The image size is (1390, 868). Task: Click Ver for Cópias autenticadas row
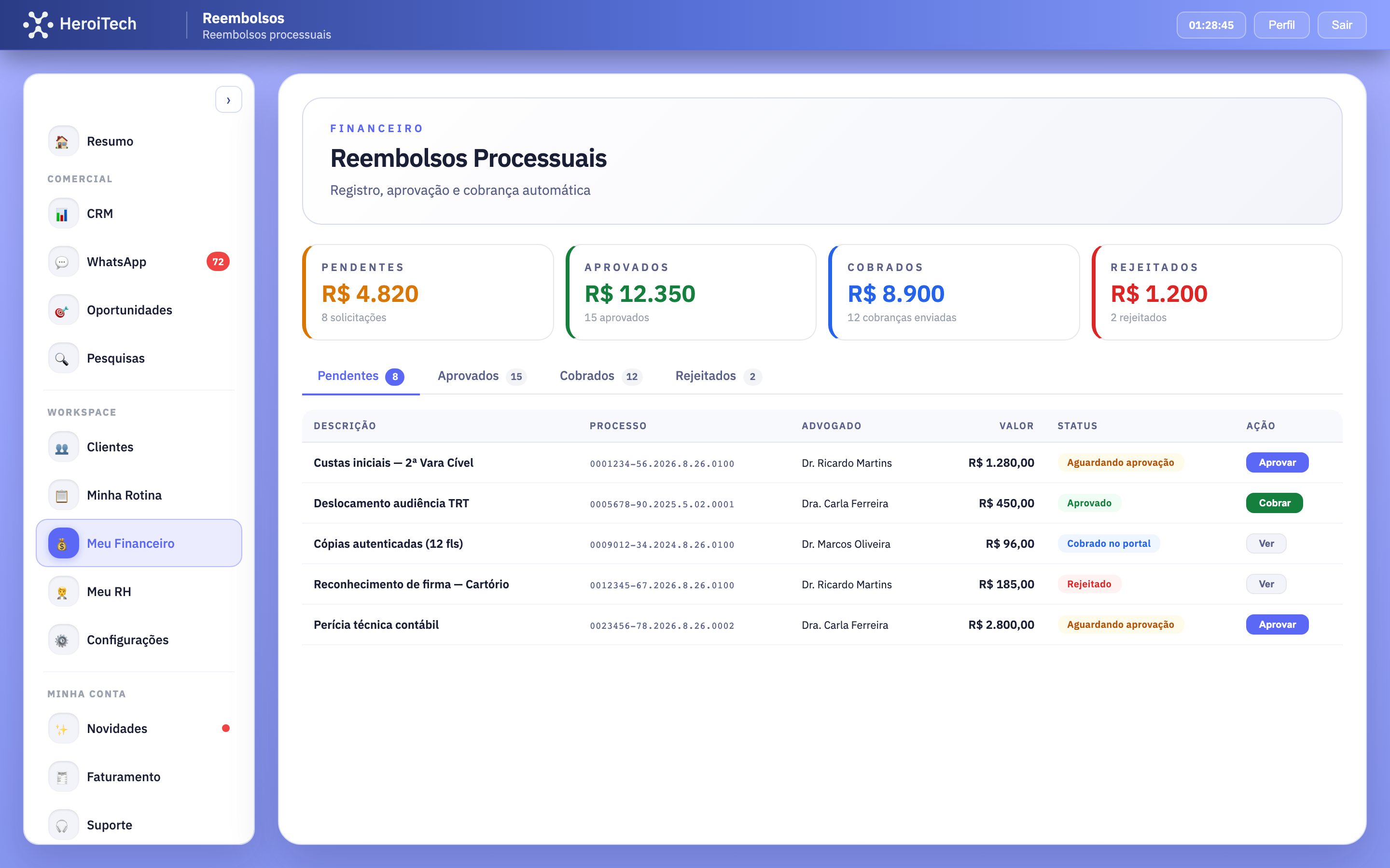coord(1265,543)
